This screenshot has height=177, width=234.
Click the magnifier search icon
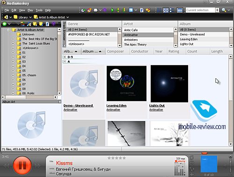[x=224, y=10]
